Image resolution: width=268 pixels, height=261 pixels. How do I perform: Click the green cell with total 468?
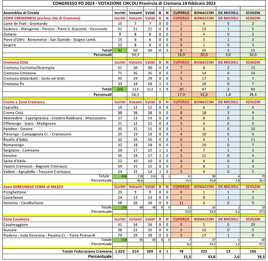[x=120, y=176]
